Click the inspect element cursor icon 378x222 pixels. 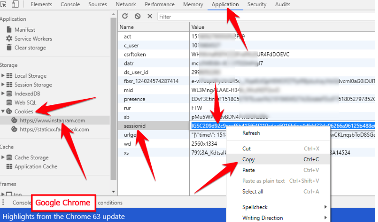click(3, 4)
